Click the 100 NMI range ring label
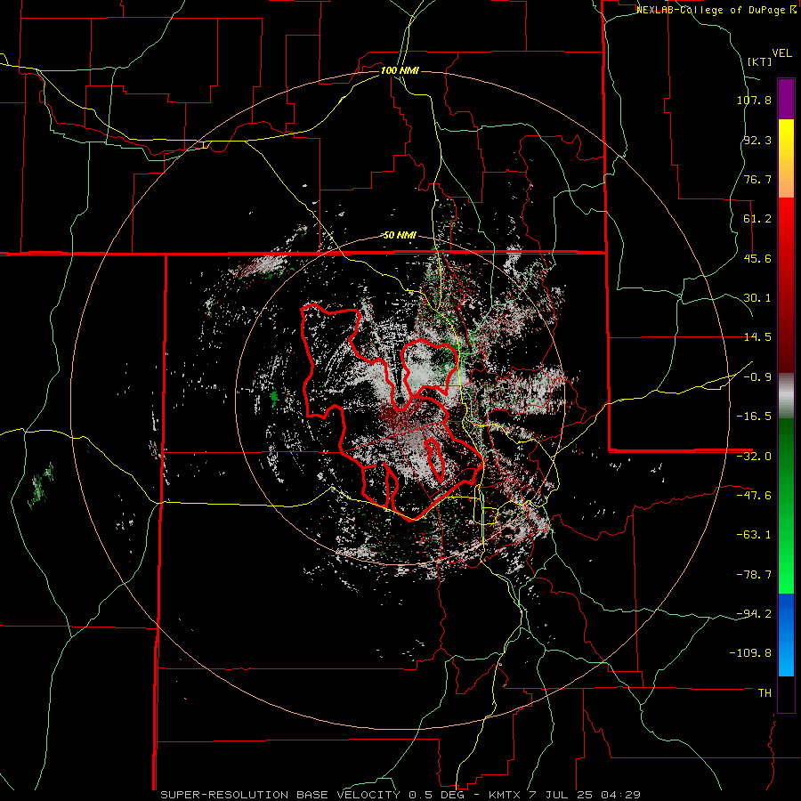 (x=400, y=70)
